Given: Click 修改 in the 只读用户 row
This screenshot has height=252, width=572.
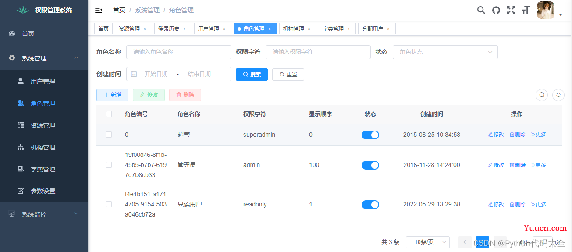Looking at the screenshot, I should (496, 204).
